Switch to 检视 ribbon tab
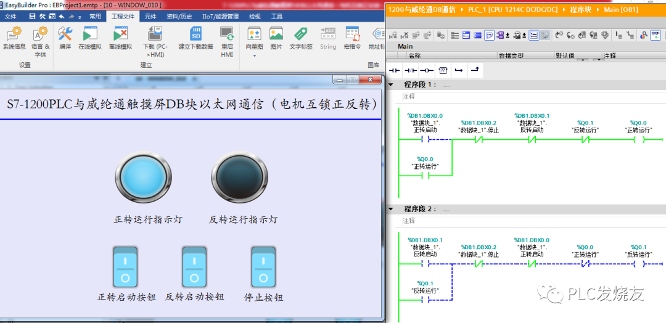666x323 pixels. click(255, 17)
